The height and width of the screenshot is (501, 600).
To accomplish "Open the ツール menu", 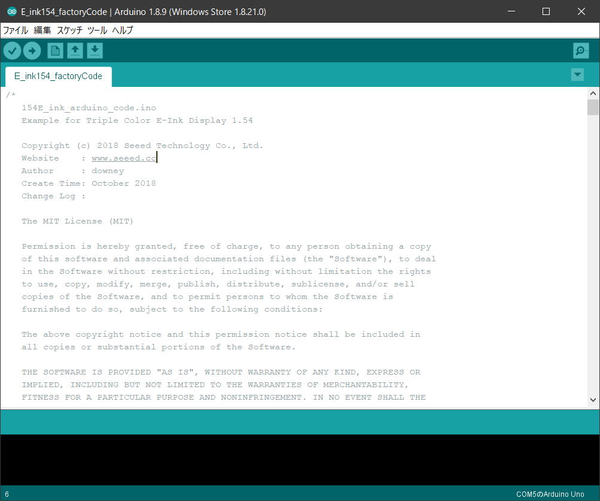I will (x=97, y=30).
